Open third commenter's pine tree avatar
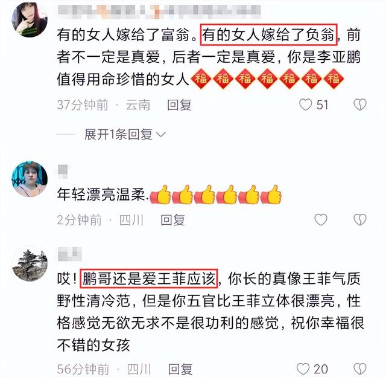The width and height of the screenshot is (386, 377). tap(30, 263)
